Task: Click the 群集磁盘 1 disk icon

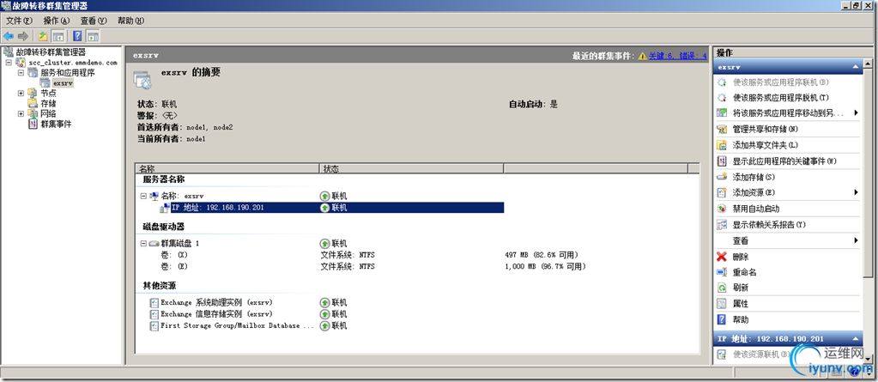Action: pos(154,244)
